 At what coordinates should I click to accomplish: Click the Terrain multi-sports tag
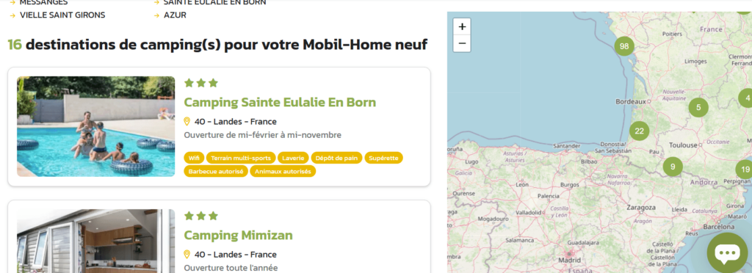(x=241, y=158)
